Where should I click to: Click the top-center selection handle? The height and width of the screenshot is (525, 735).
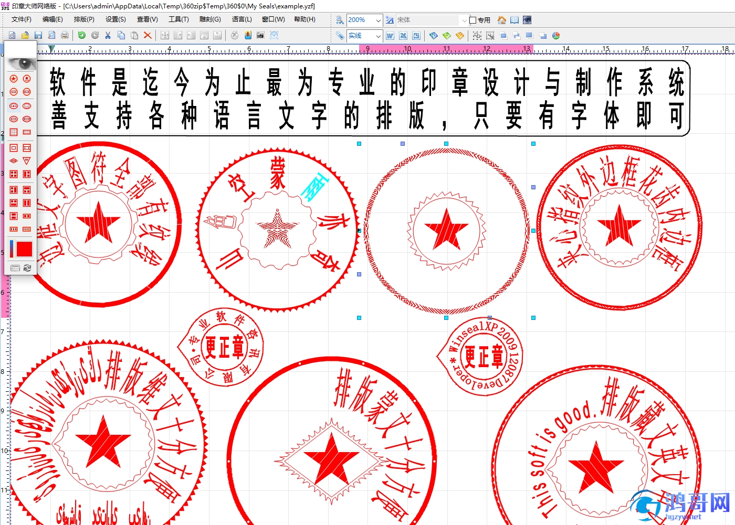(446, 144)
